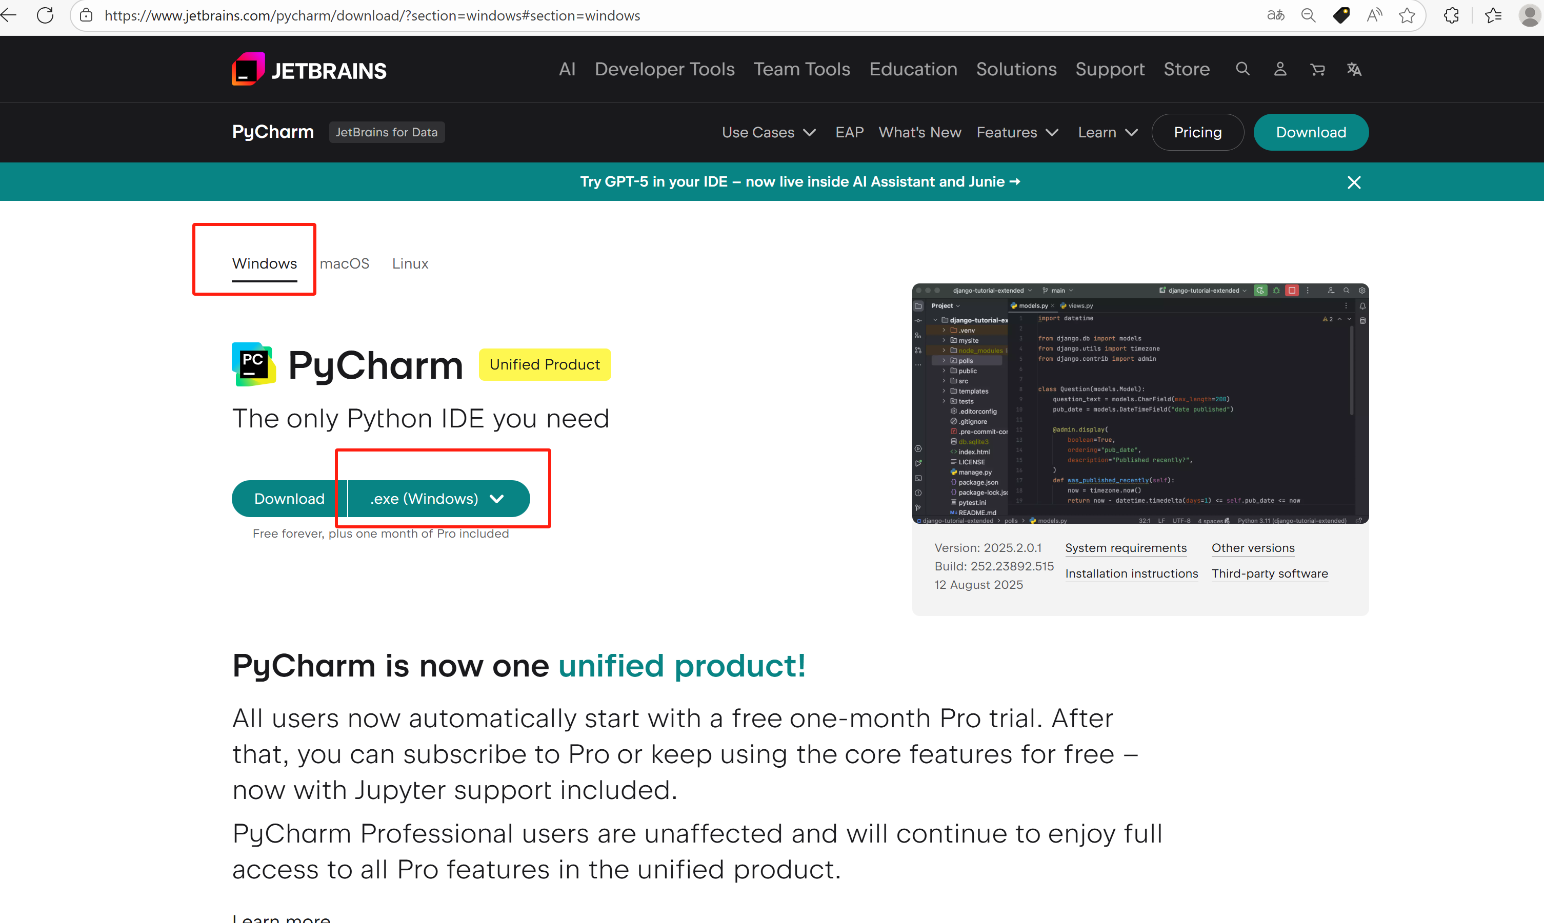Viewport: 1544px width, 923px height.
Task: Click the browser address bar URL
Action: click(x=372, y=15)
